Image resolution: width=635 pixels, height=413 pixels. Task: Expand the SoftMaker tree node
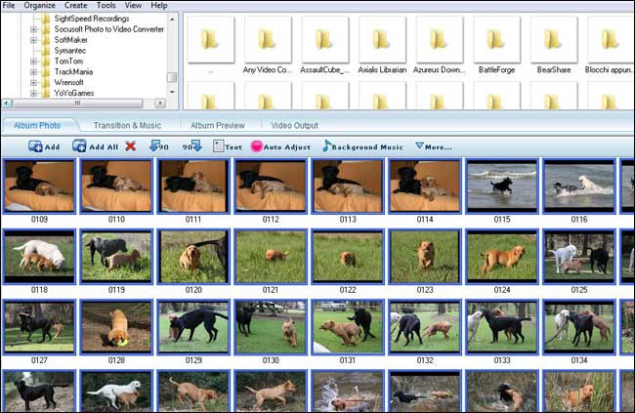(x=33, y=40)
